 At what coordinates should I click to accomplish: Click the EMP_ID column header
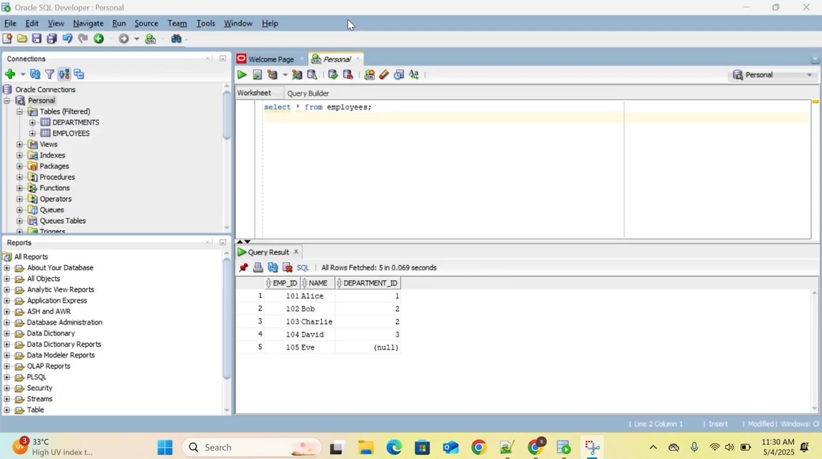tap(283, 283)
